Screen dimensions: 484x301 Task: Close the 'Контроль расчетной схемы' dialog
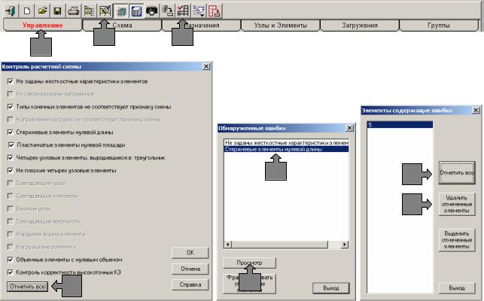coord(206,66)
